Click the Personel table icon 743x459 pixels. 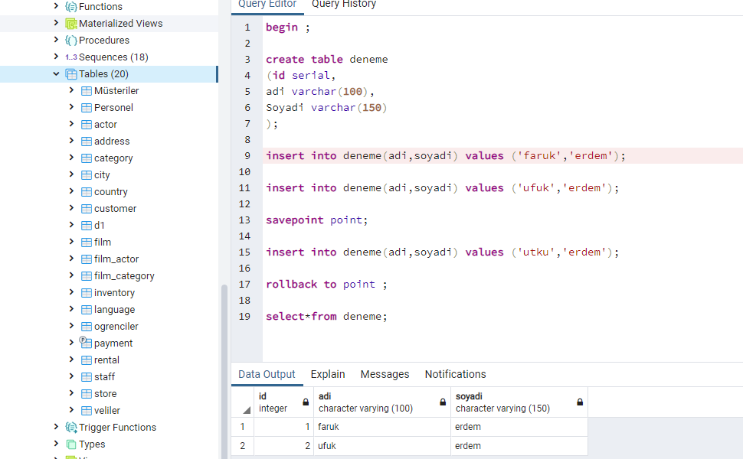(x=87, y=107)
